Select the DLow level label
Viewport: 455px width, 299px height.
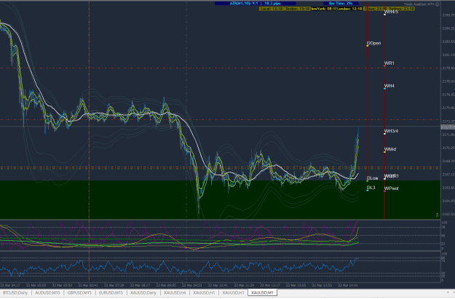click(373, 178)
